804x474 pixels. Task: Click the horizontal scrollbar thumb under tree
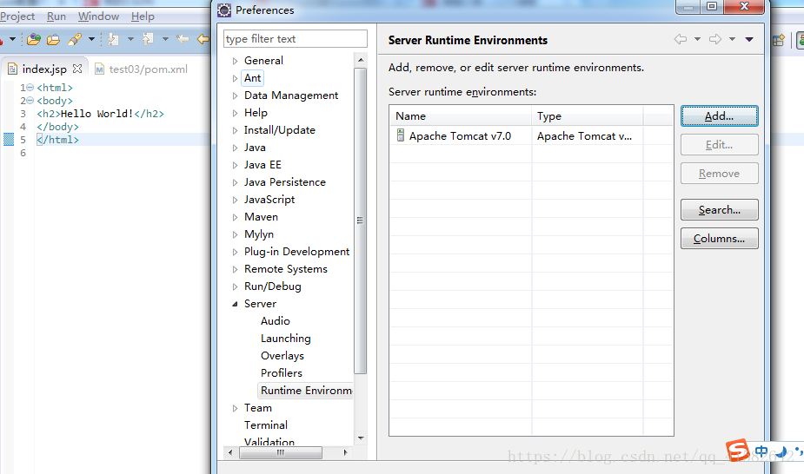281,452
